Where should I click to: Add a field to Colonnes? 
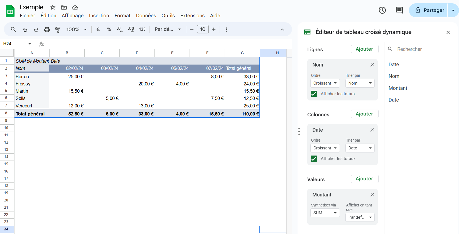click(364, 114)
